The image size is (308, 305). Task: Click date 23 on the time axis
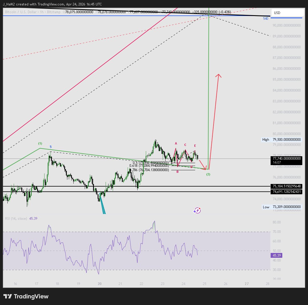click(162, 284)
